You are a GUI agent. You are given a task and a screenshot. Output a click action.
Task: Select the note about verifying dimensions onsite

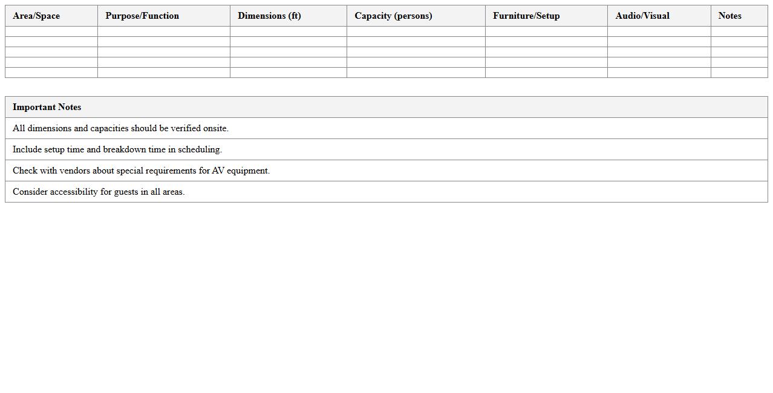pyautogui.click(x=120, y=128)
